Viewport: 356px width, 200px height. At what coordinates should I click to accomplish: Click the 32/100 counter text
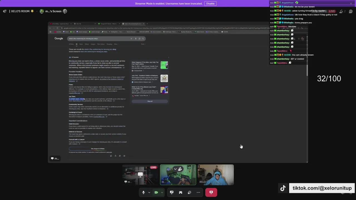pos(329,79)
